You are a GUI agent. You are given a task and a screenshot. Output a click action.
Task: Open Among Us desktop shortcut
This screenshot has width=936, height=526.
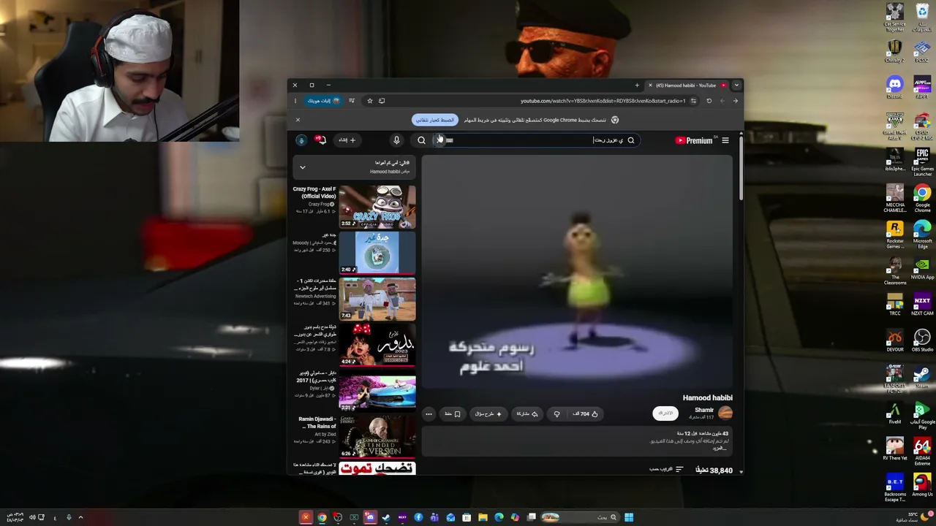[922, 485]
